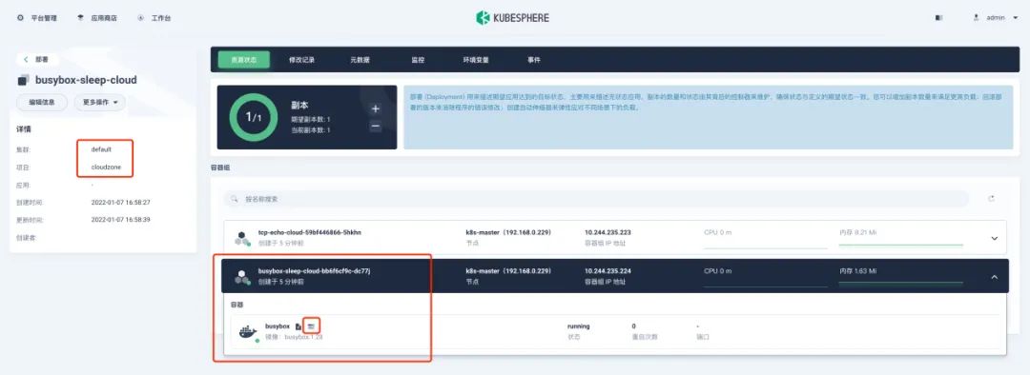Image resolution: width=1030 pixels, height=375 pixels.
Task: Click the 1/1 replica status ring
Action: (254, 117)
